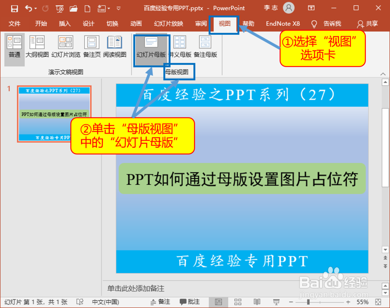Toggle 批注 comments pane in status bar
This screenshot has width=390, height=308.
[x=190, y=302]
